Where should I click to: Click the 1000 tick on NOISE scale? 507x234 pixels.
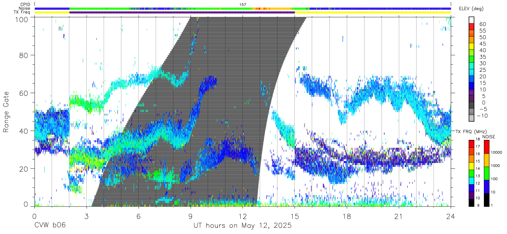(496, 165)
